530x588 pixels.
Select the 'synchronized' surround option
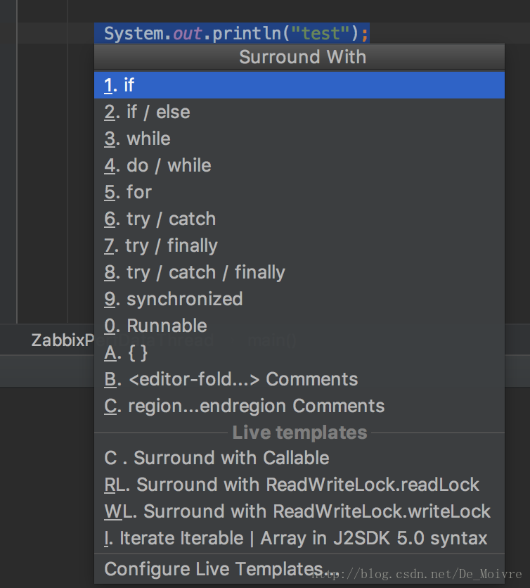299,299
